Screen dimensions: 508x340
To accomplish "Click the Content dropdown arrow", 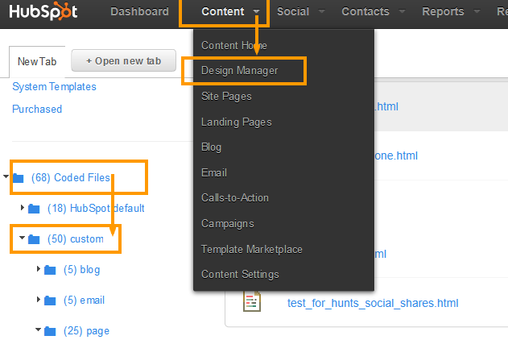I will pos(256,11).
